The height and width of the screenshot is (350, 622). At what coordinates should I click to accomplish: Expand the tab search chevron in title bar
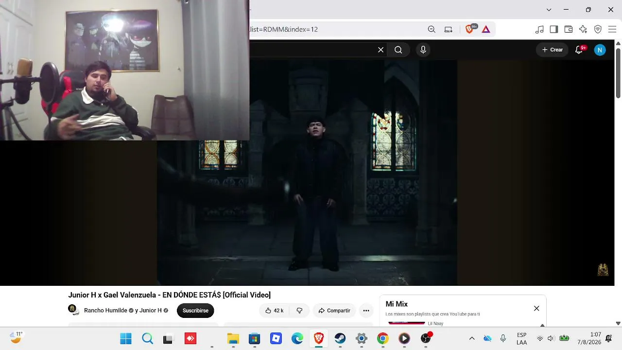pos(549,10)
